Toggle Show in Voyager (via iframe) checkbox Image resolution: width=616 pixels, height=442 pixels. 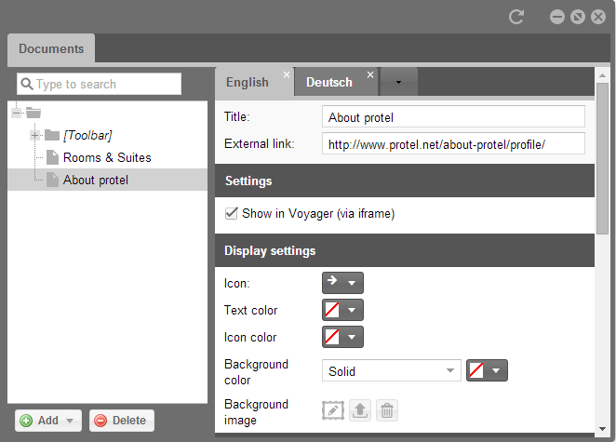click(x=231, y=214)
